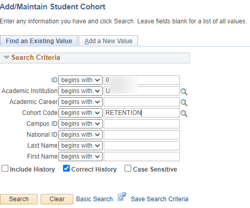The width and height of the screenshot is (250, 208).
Task: Open lookup for Academic Institution field
Action: point(184,92)
